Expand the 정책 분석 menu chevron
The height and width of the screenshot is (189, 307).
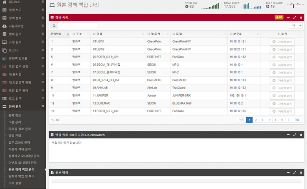pyautogui.click(x=43, y=18)
